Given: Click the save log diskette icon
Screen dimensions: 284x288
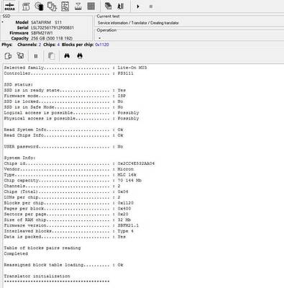Looking at the screenshot, I should tap(21, 55).
